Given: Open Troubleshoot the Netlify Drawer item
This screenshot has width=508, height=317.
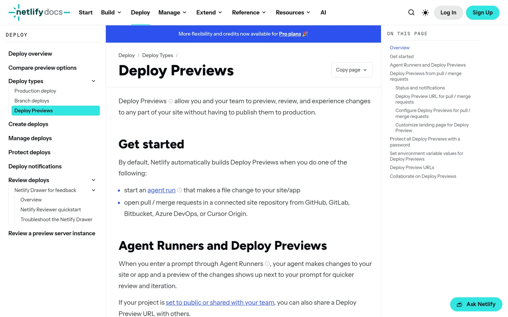Looking at the screenshot, I should pyautogui.click(x=57, y=219).
